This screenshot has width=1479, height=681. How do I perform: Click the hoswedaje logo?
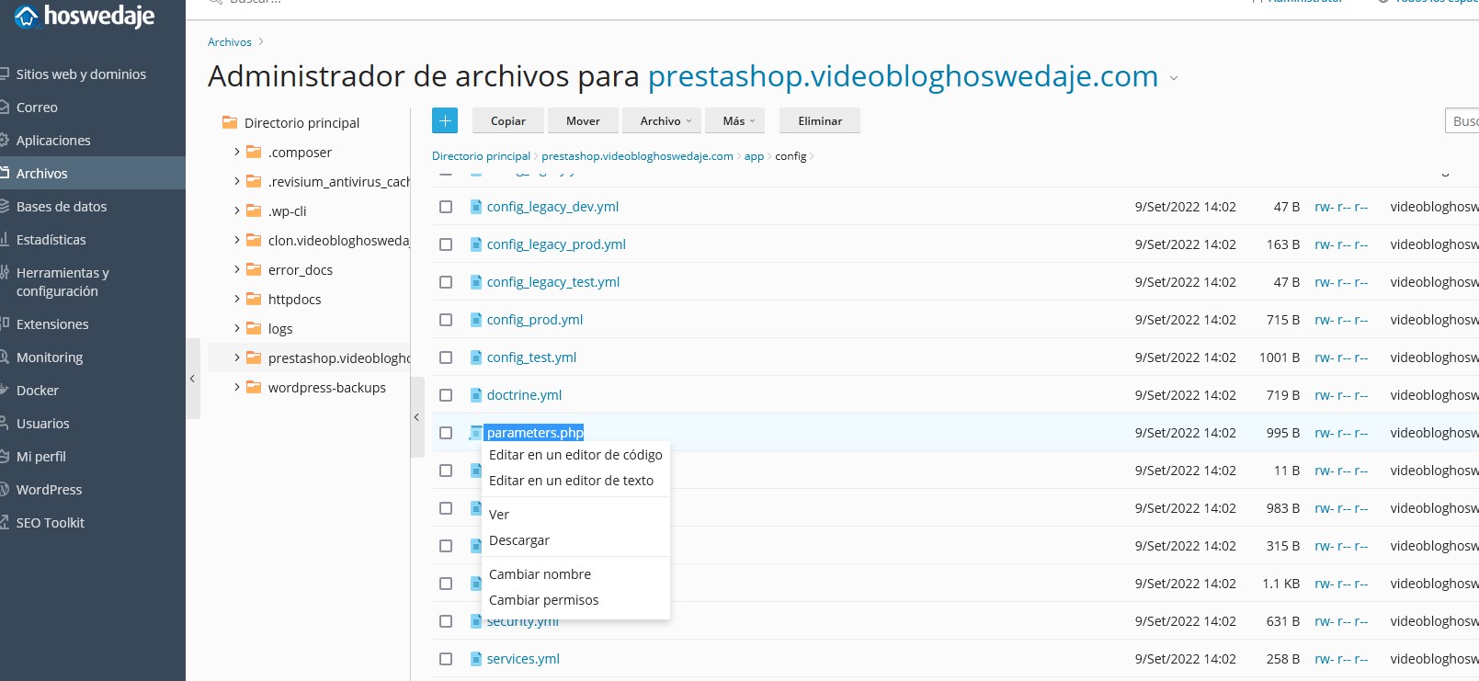[x=85, y=16]
